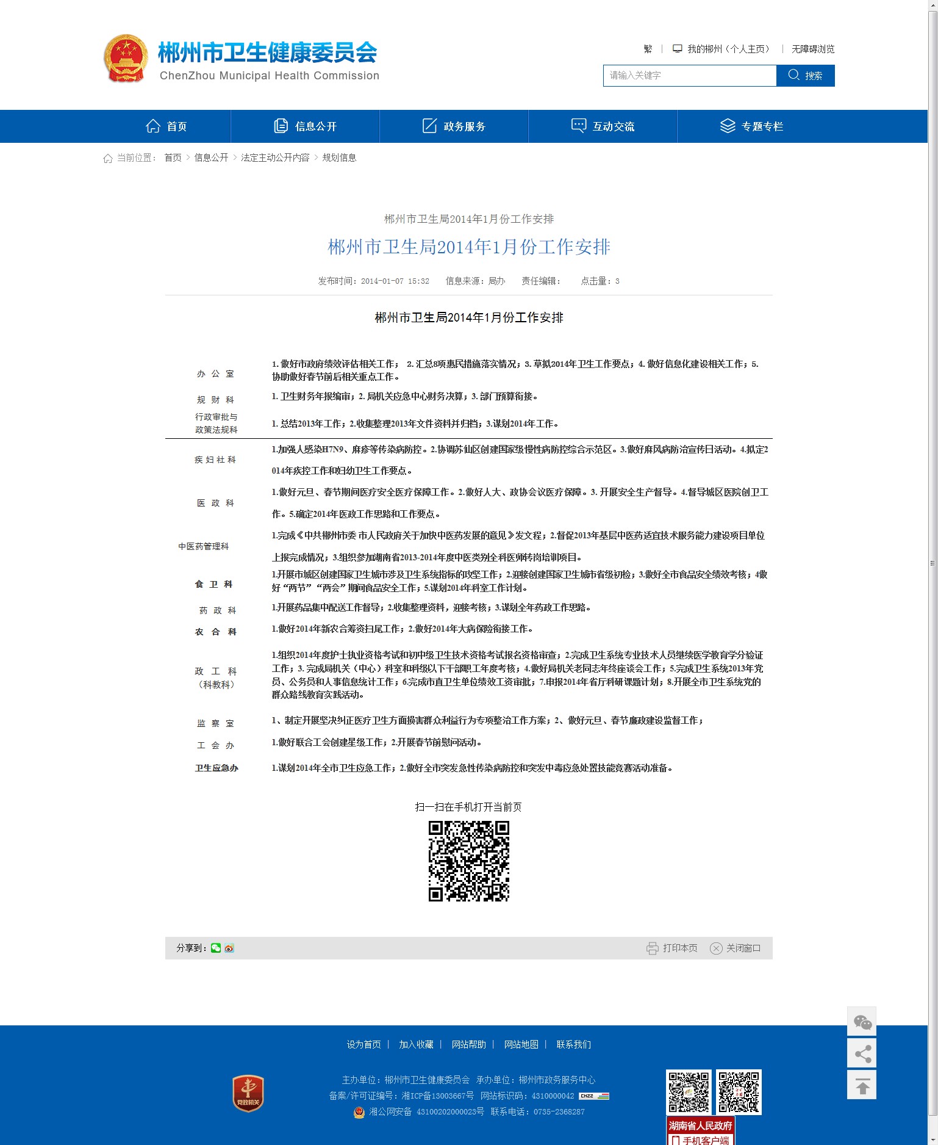The height and width of the screenshot is (1145, 938).
Task: Open the 政务服务 navigation tab
Action: coord(454,126)
